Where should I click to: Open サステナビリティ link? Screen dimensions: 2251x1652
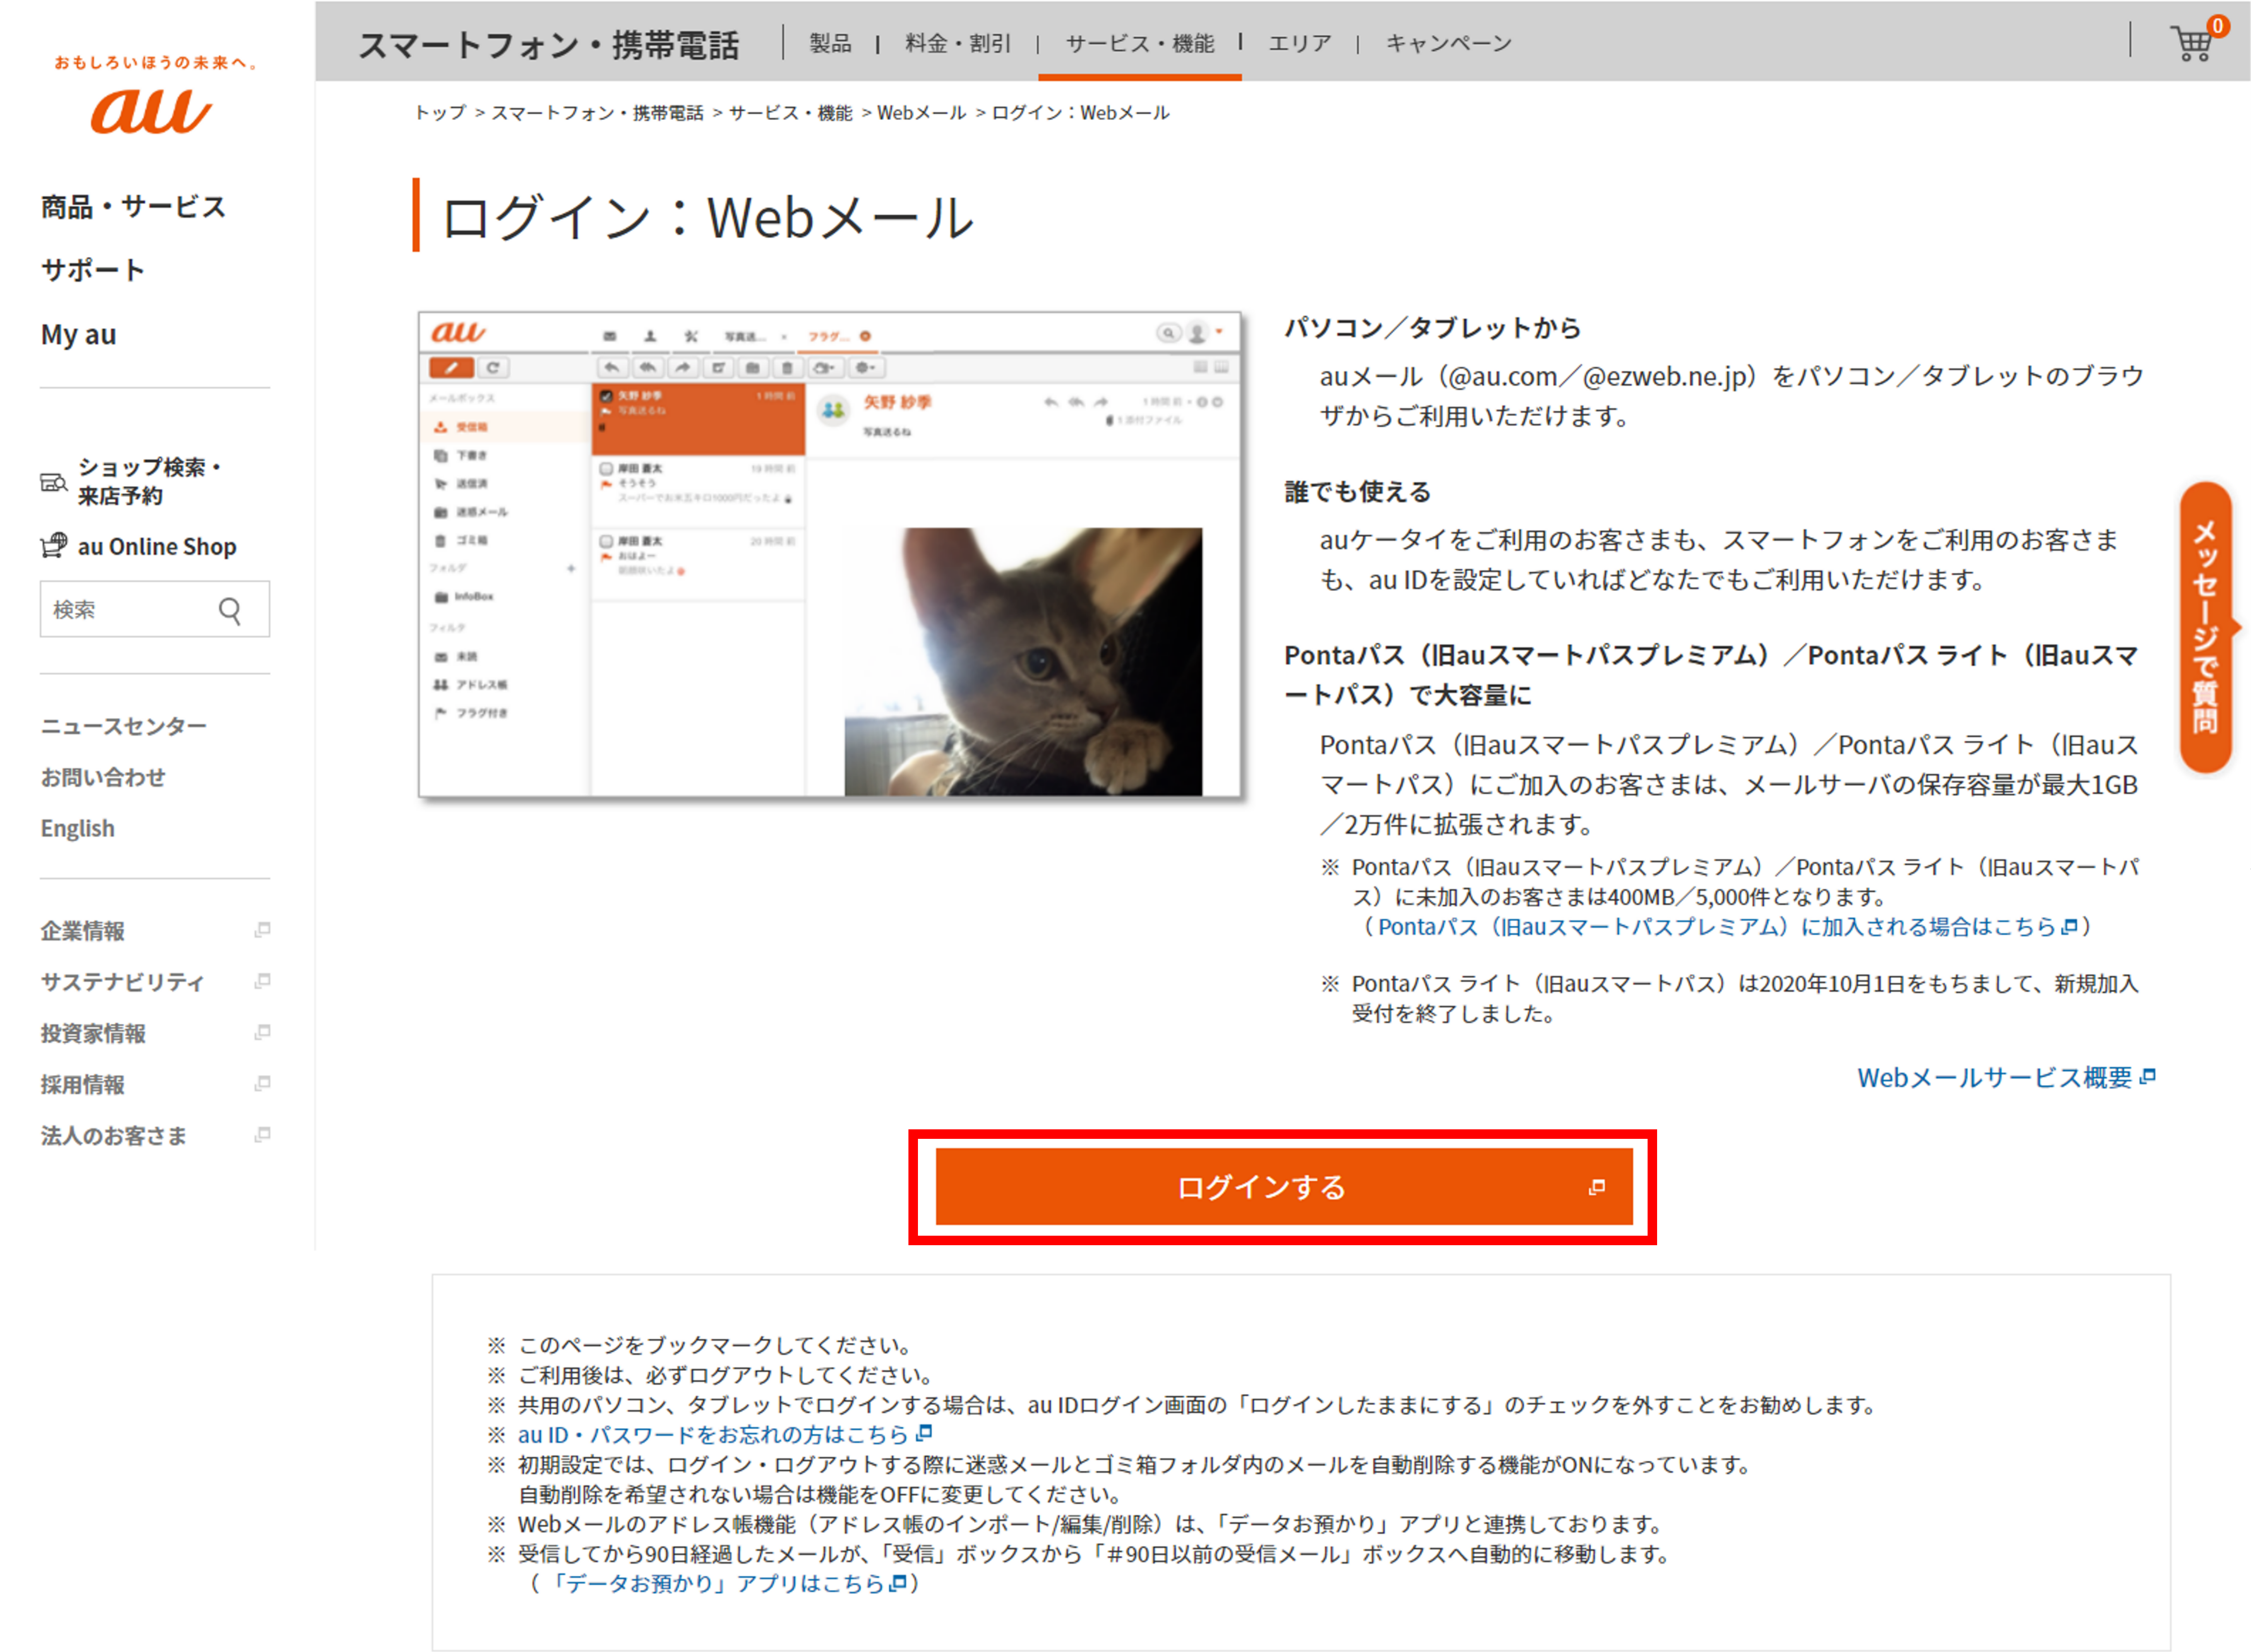[122, 982]
